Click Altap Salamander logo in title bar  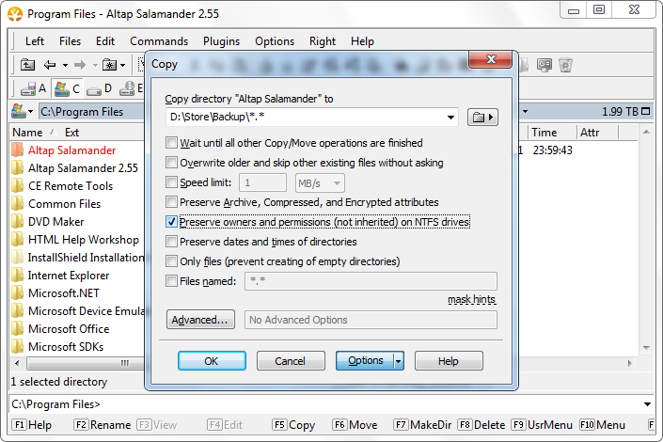[x=15, y=14]
